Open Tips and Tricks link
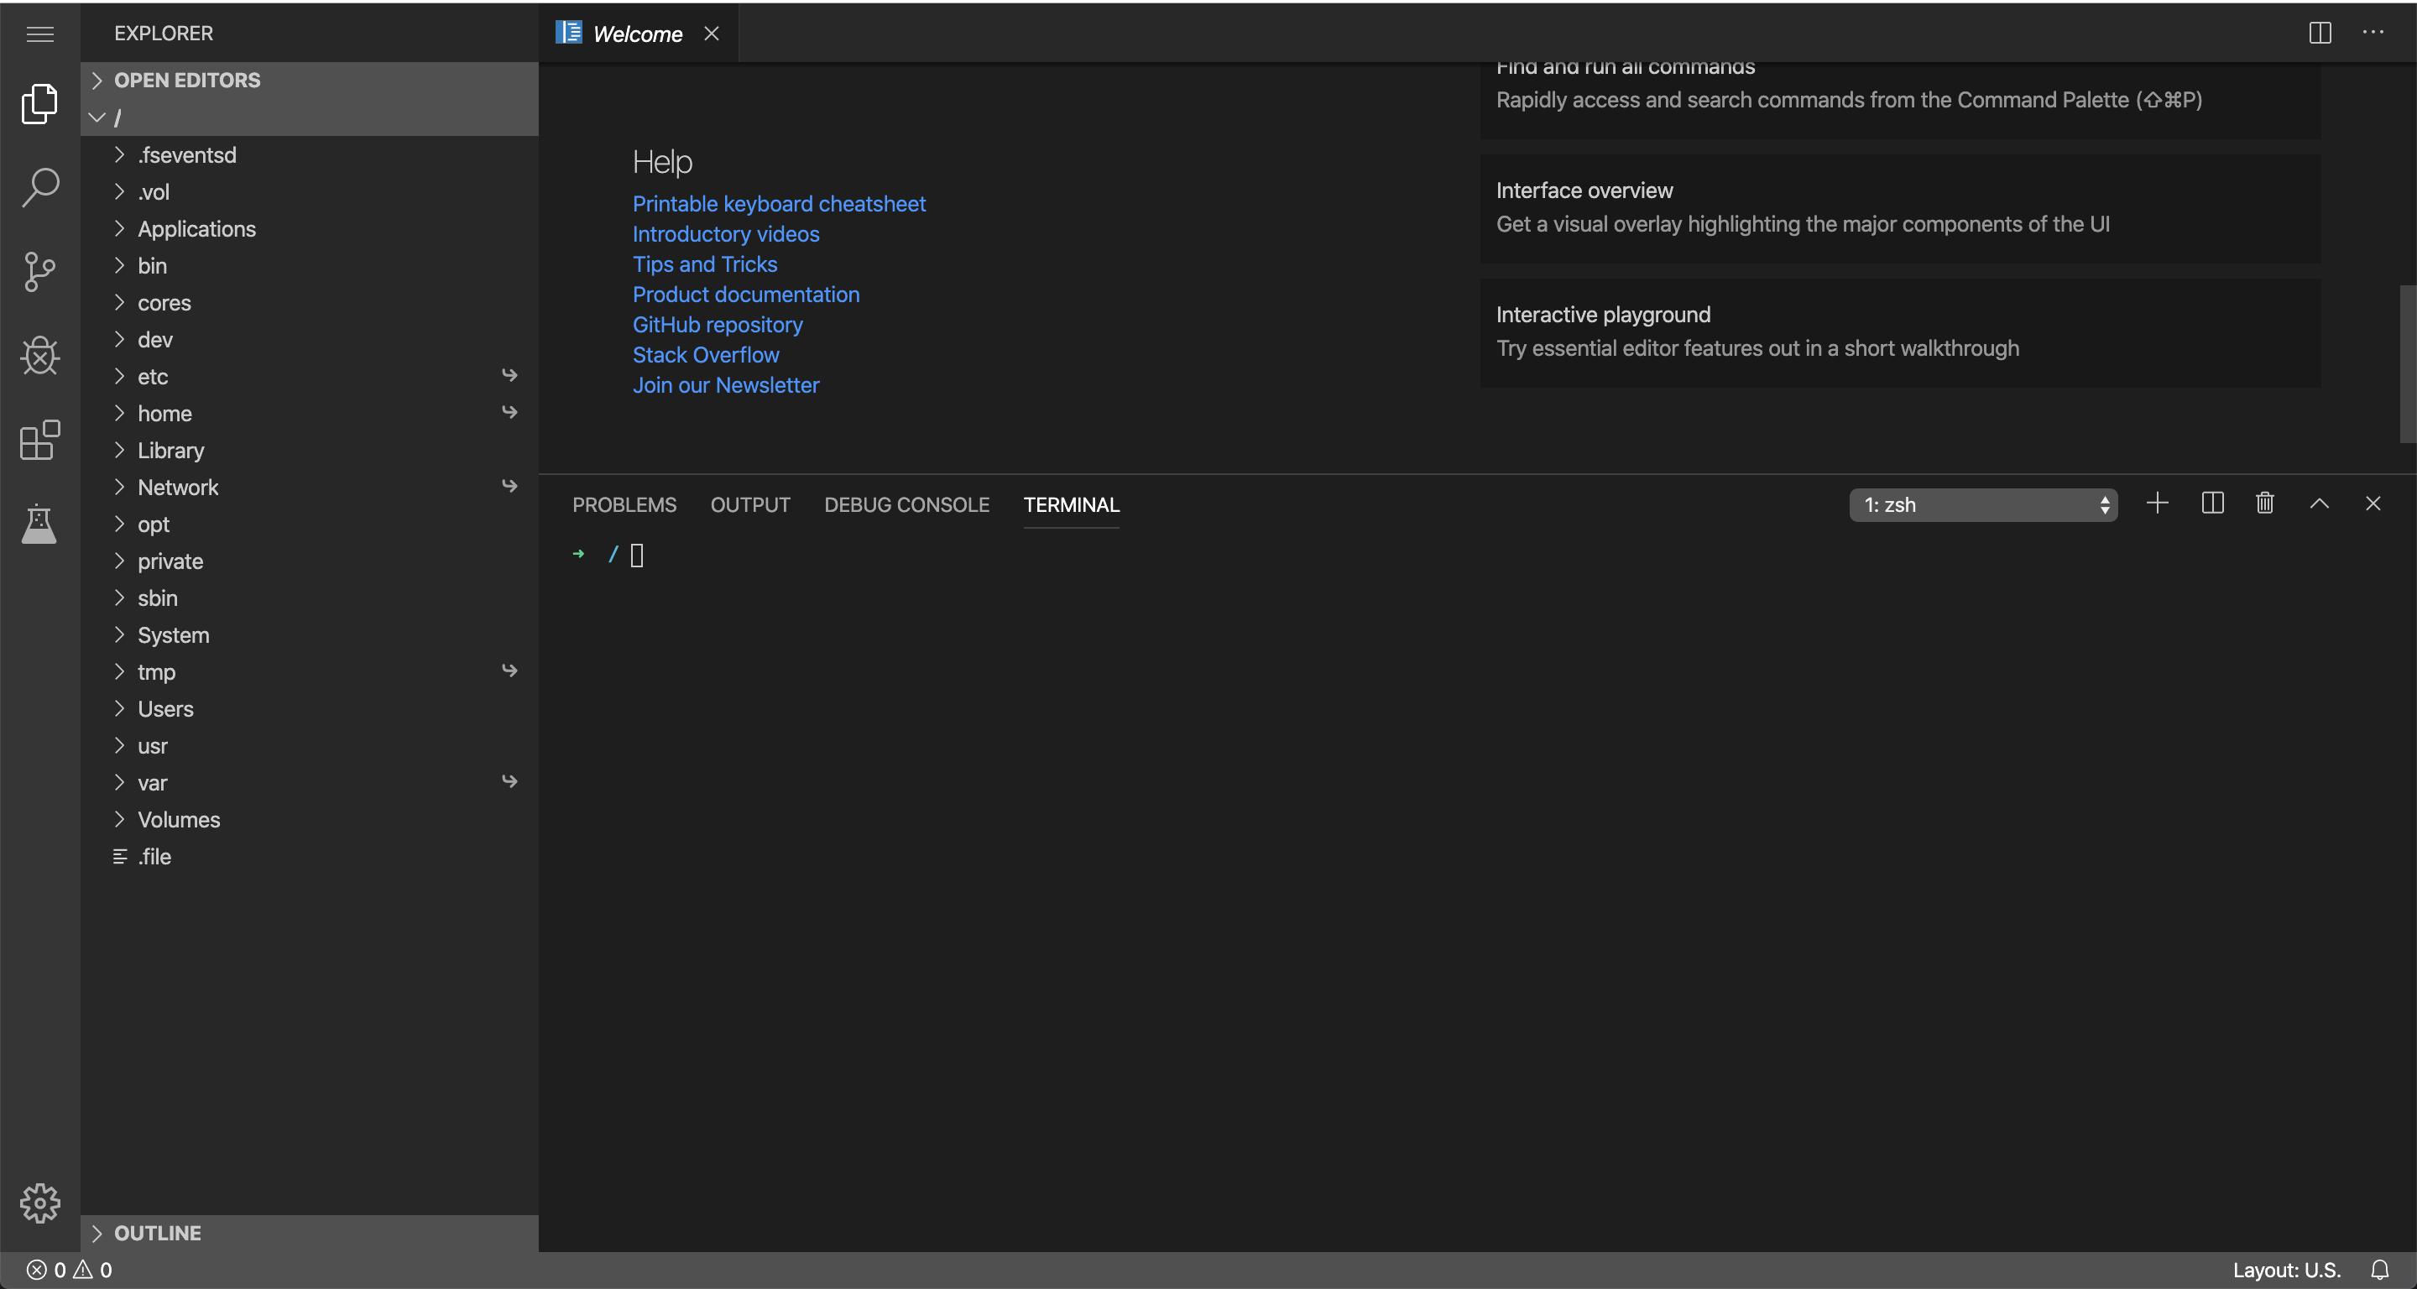 [705, 264]
